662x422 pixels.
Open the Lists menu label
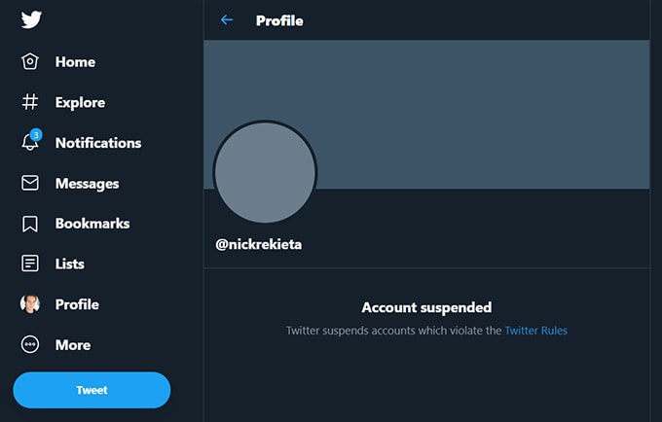coord(70,264)
